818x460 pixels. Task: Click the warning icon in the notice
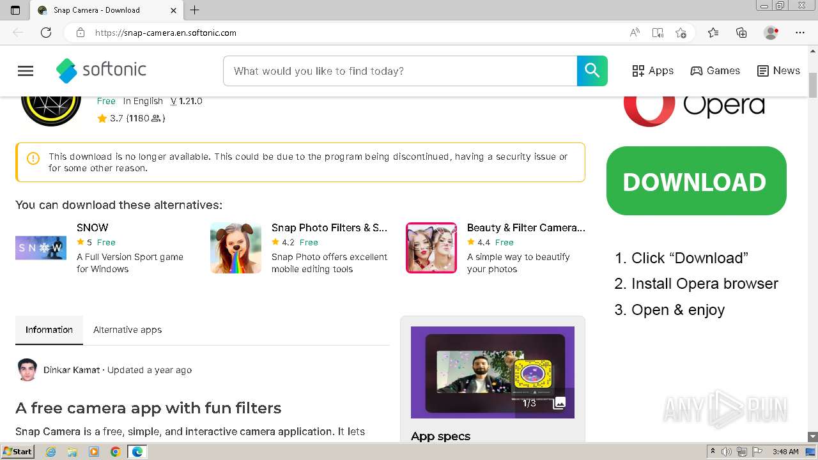(33, 158)
